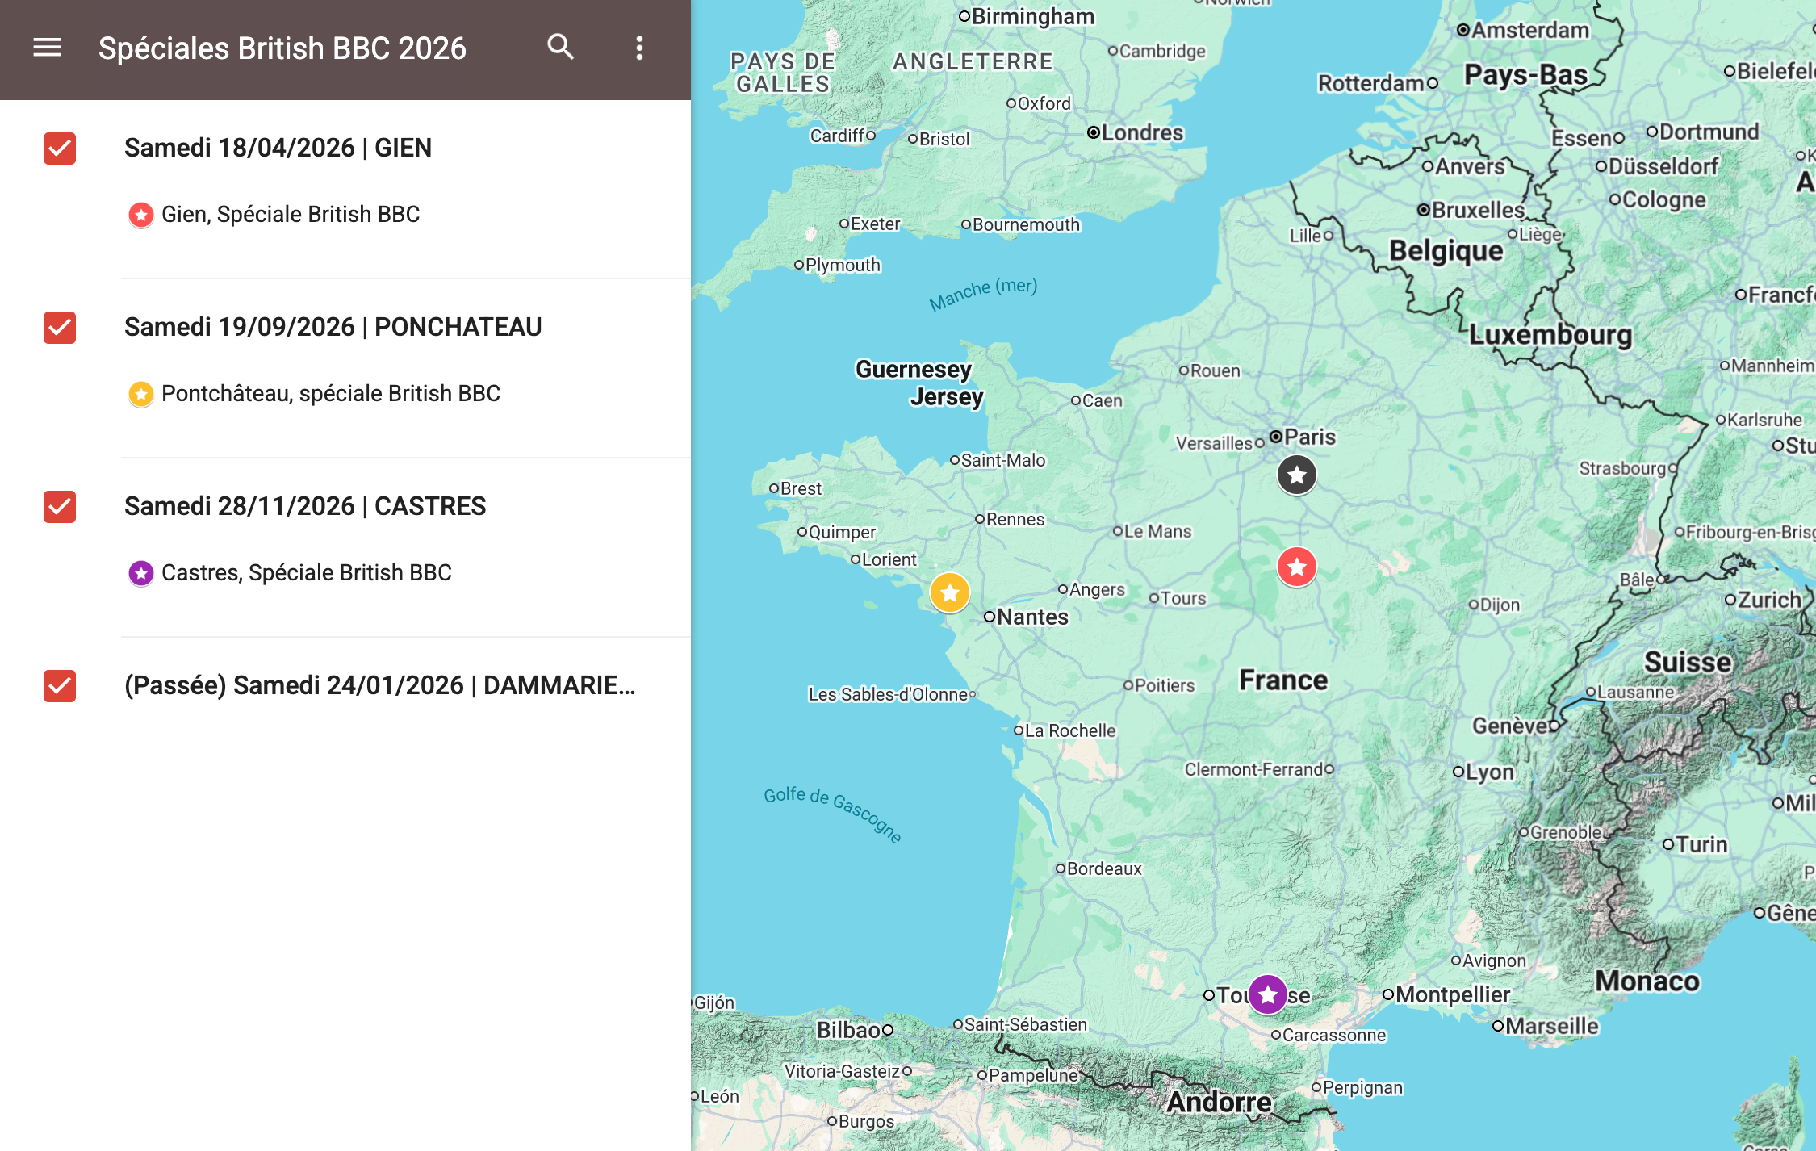Uncheck the Samedi 18/04/2026 GIEN layer
Image resolution: width=1816 pixels, height=1151 pixels.
point(60,149)
